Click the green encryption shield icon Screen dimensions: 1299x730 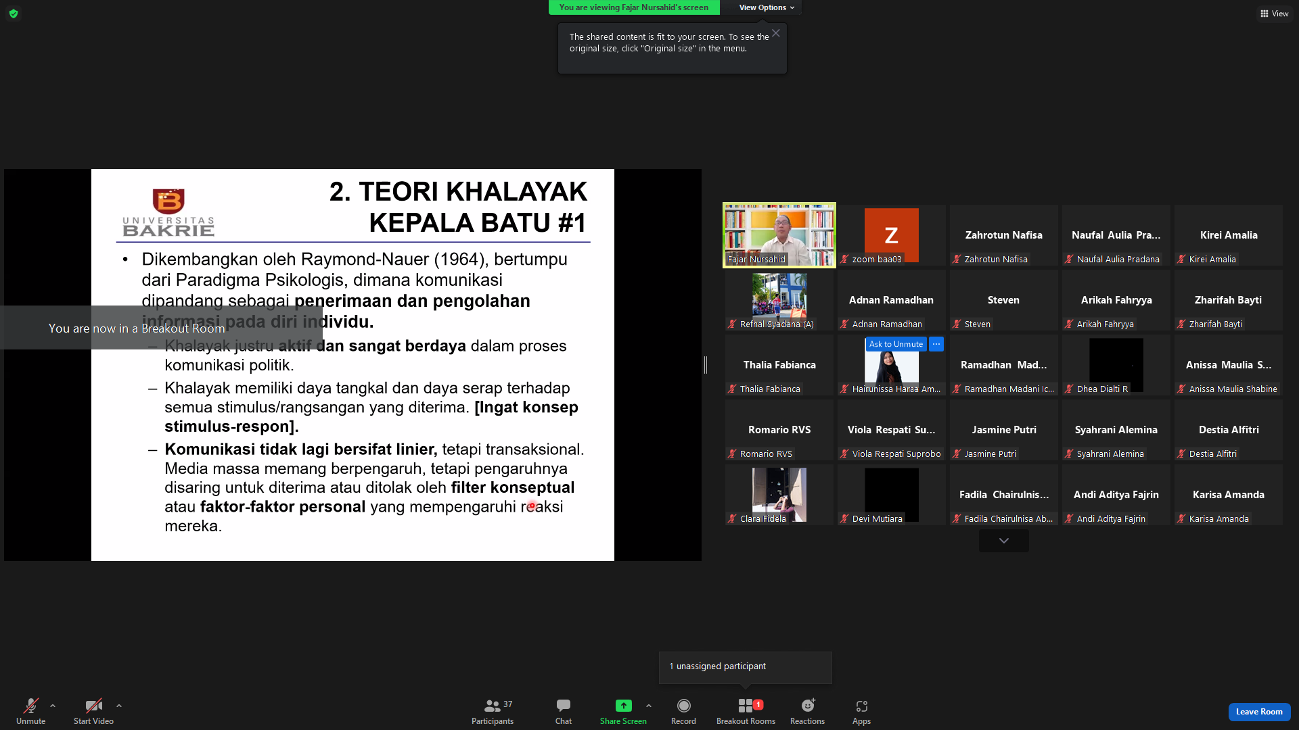pos(14,14)
